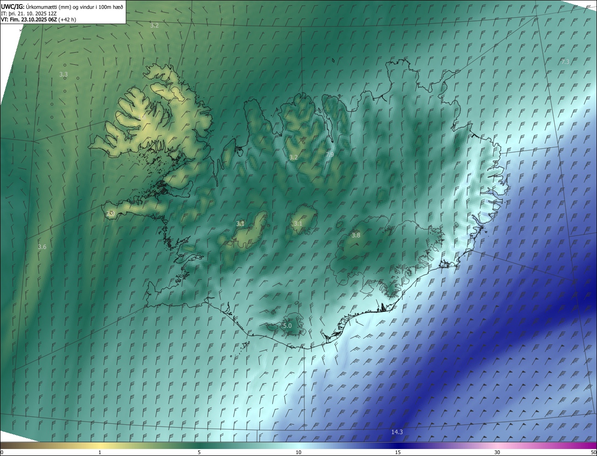Image resolution: width=597 pixels, height=456 pixels.
Task: Click the 5 tick on the color scale
Action: coord(199,452)
